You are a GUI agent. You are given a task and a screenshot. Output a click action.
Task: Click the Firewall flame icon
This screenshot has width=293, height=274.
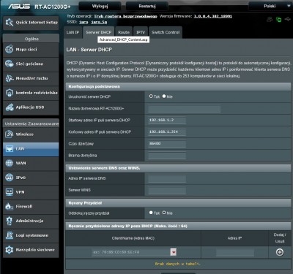point(10,206)
